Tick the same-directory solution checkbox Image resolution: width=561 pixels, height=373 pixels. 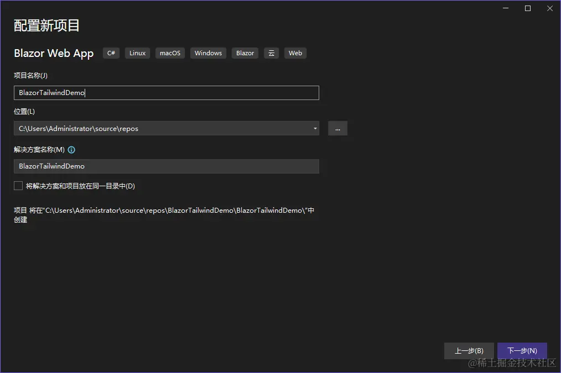(18, 186)
